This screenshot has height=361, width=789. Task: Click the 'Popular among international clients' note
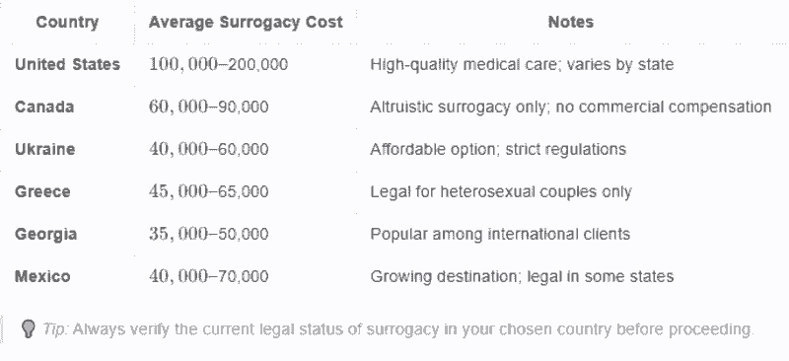pos(500,234)
